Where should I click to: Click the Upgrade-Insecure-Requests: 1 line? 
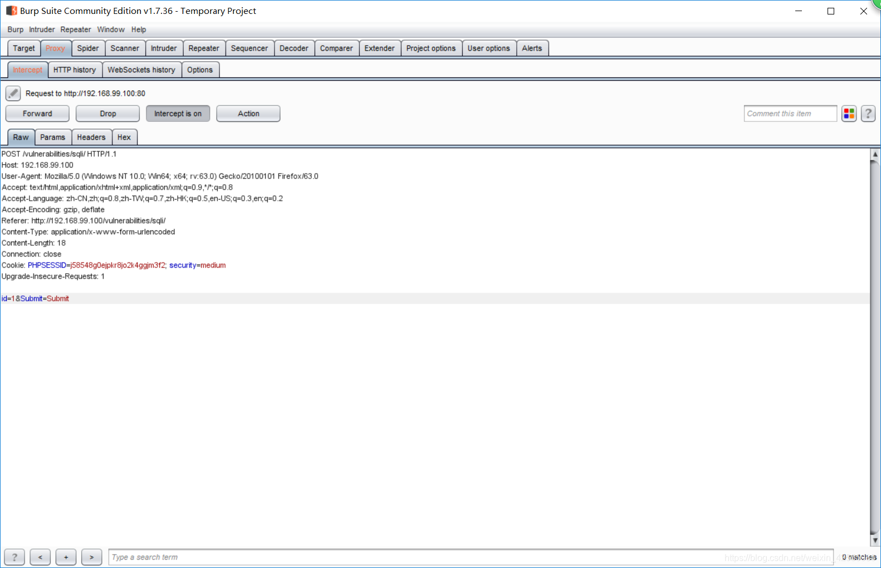point(53,276)
